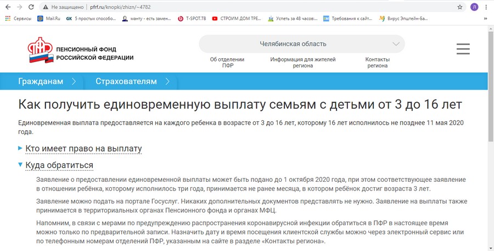Click the browser back arrow
The width and height of the screenshot is (494, 251).
8,7
